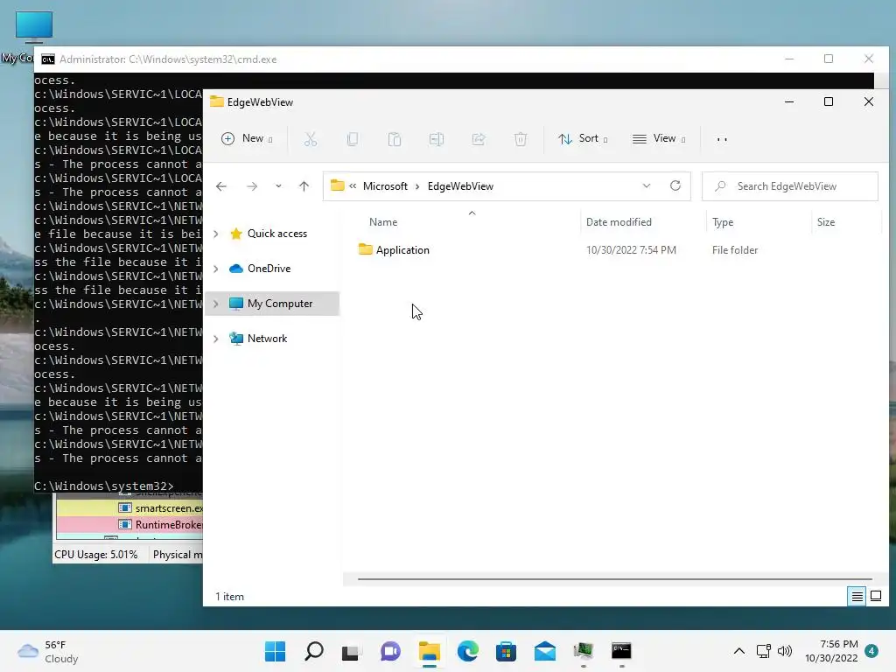Open clock and notification center at 7:56 PM
The width and height of the screenshot is (896, 672).
[831, 651]
